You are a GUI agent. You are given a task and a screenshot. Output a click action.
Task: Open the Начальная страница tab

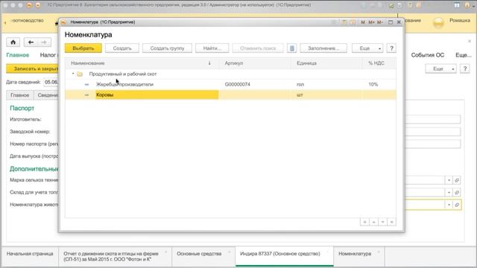[30, 256]
